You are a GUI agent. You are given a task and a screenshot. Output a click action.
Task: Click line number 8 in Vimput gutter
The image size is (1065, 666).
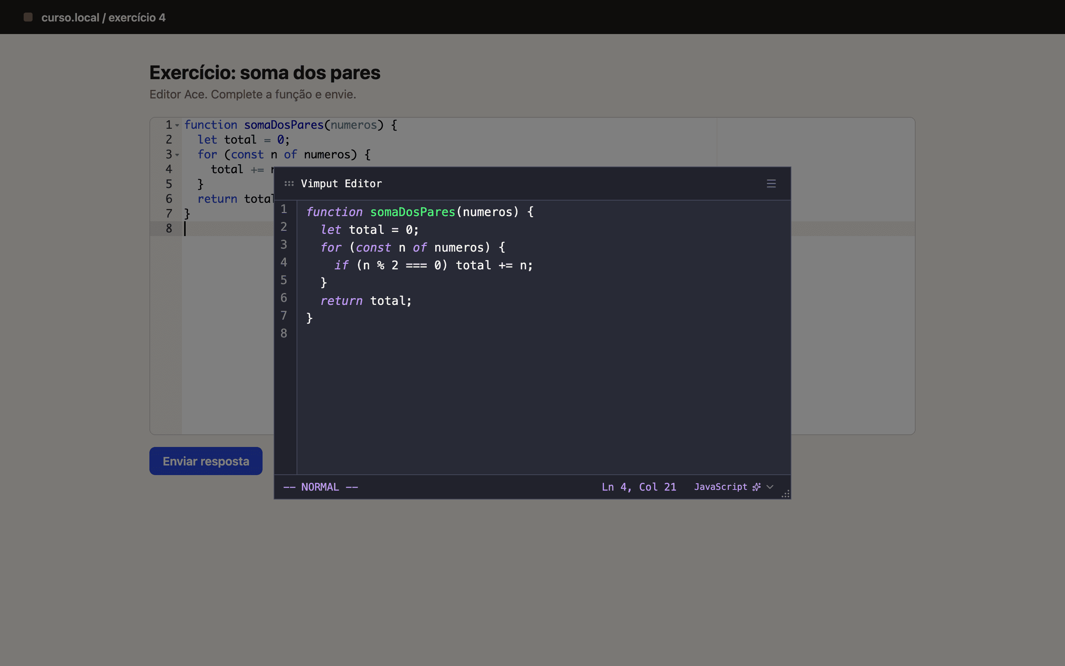point(284,333)
